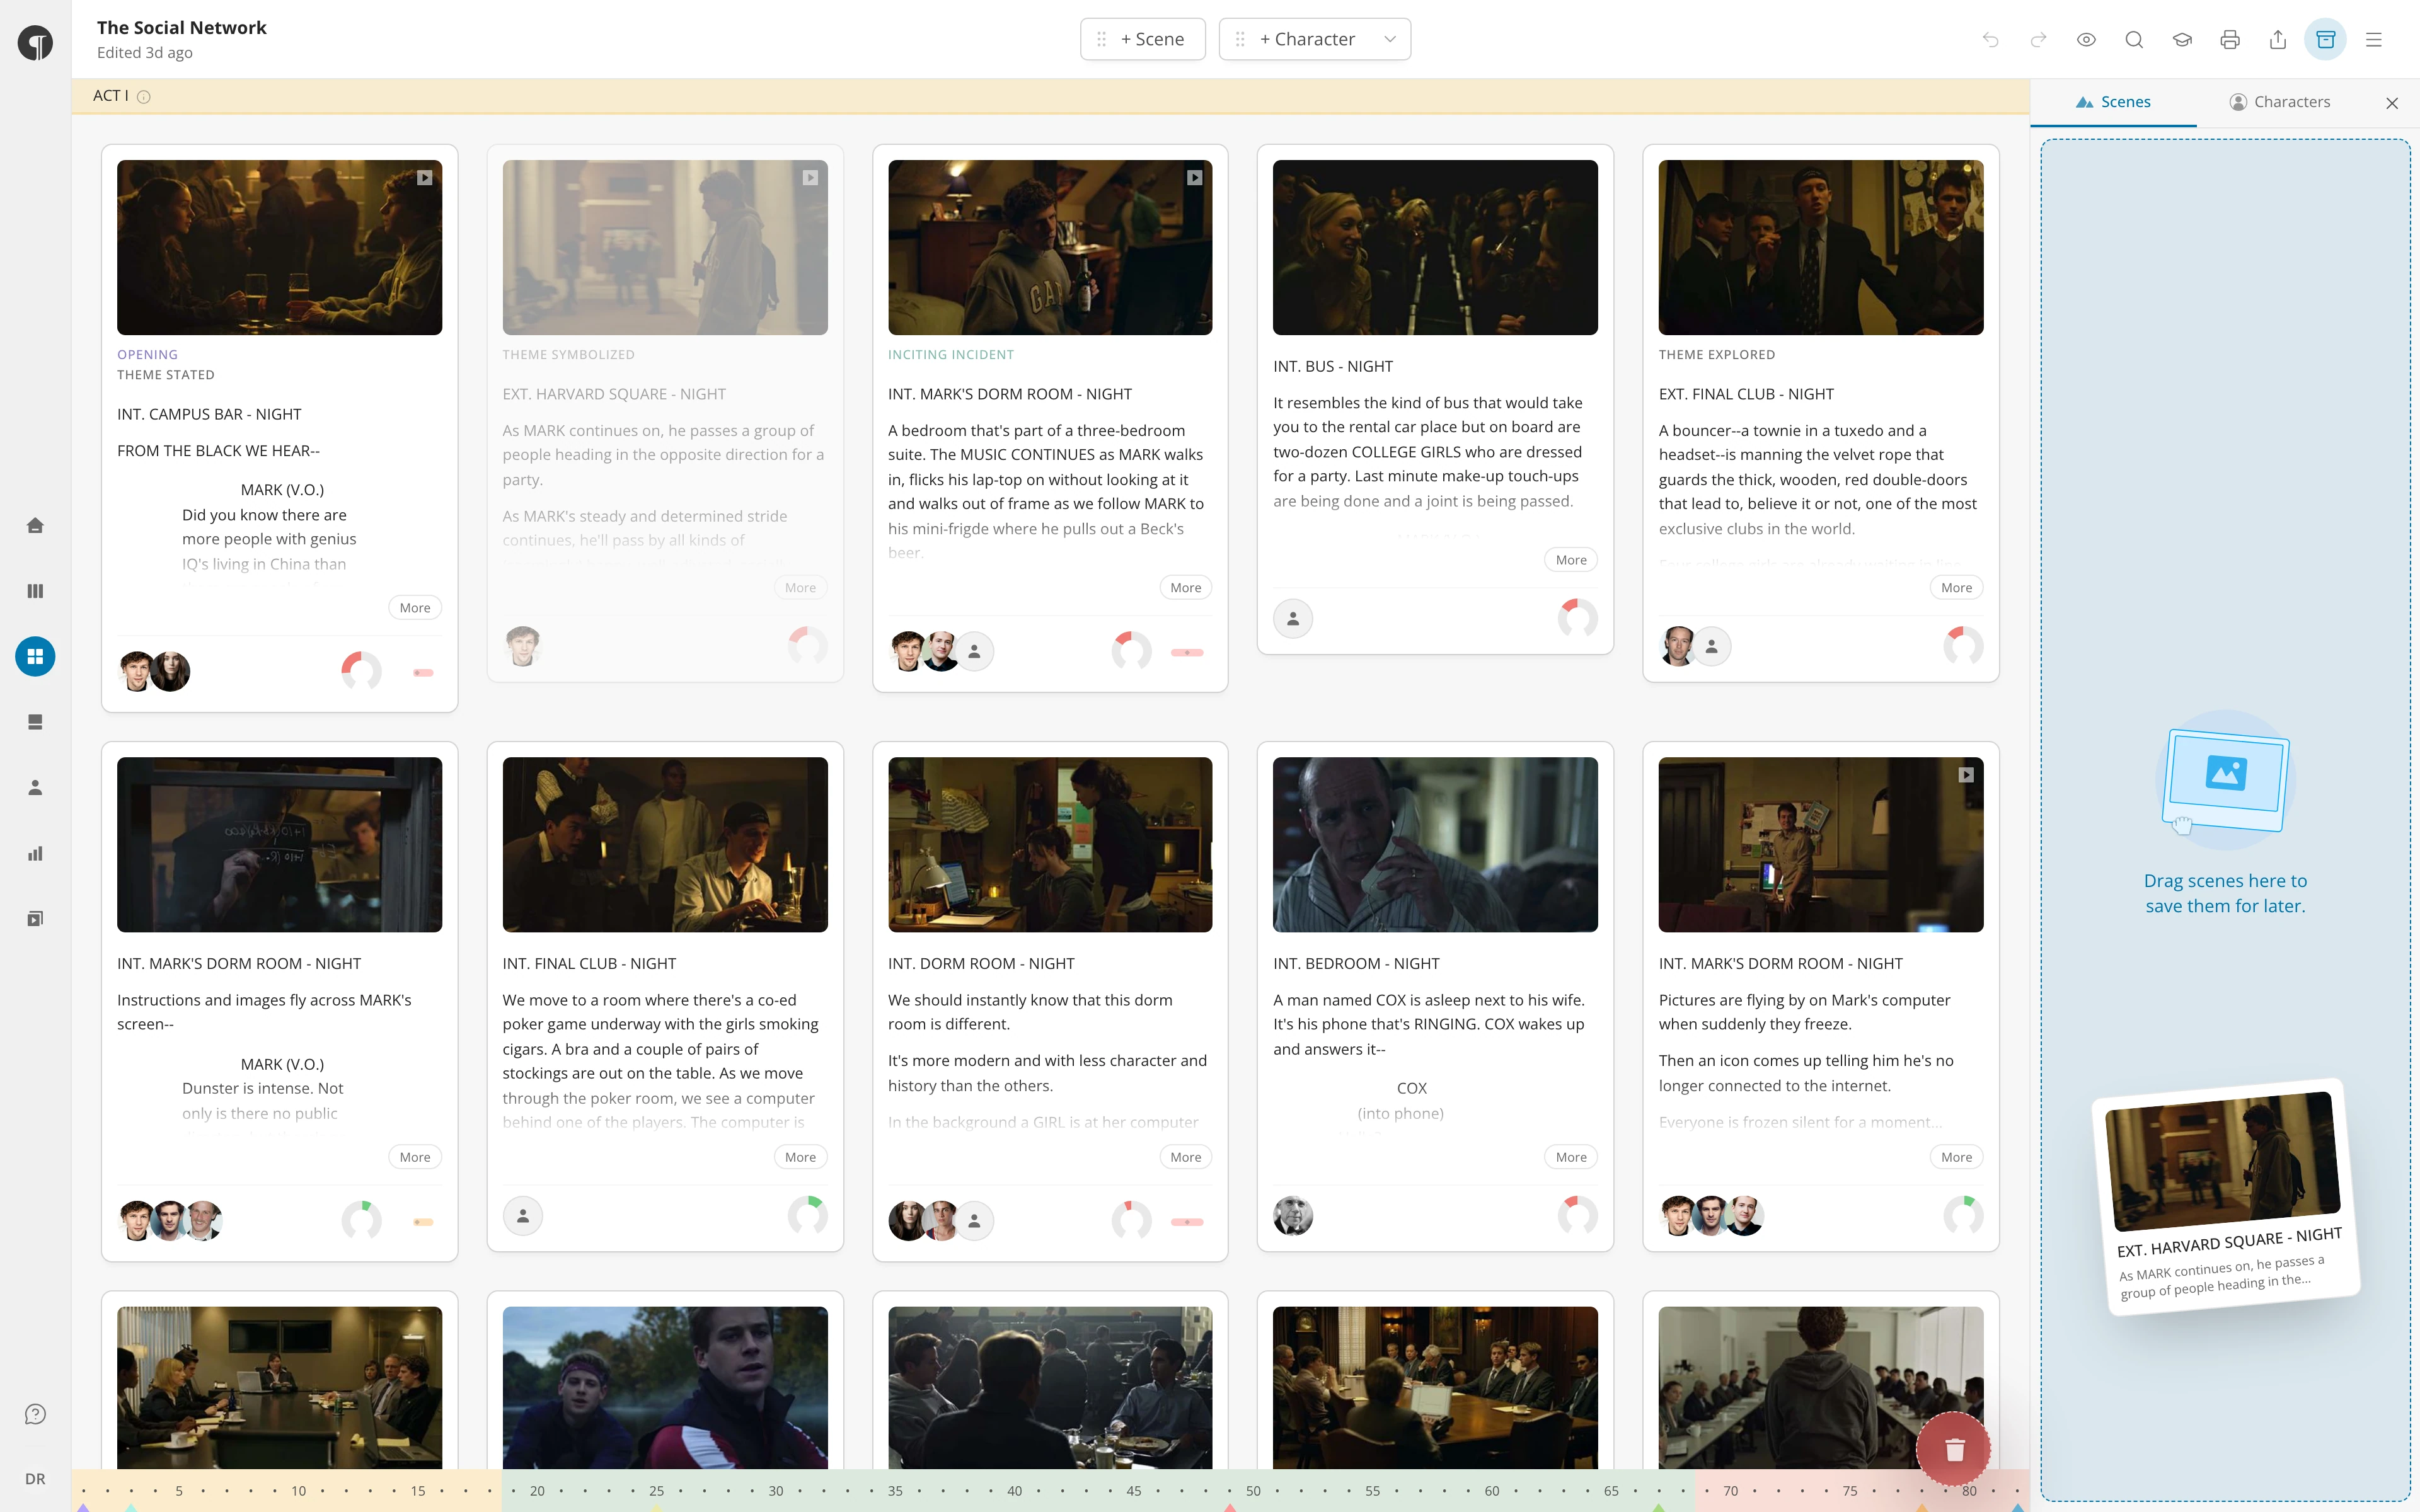
Task: Open the + Character dropdown arrow
Action: 1389,39
